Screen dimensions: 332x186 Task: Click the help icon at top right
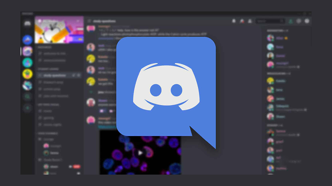(x=307, y=21)
